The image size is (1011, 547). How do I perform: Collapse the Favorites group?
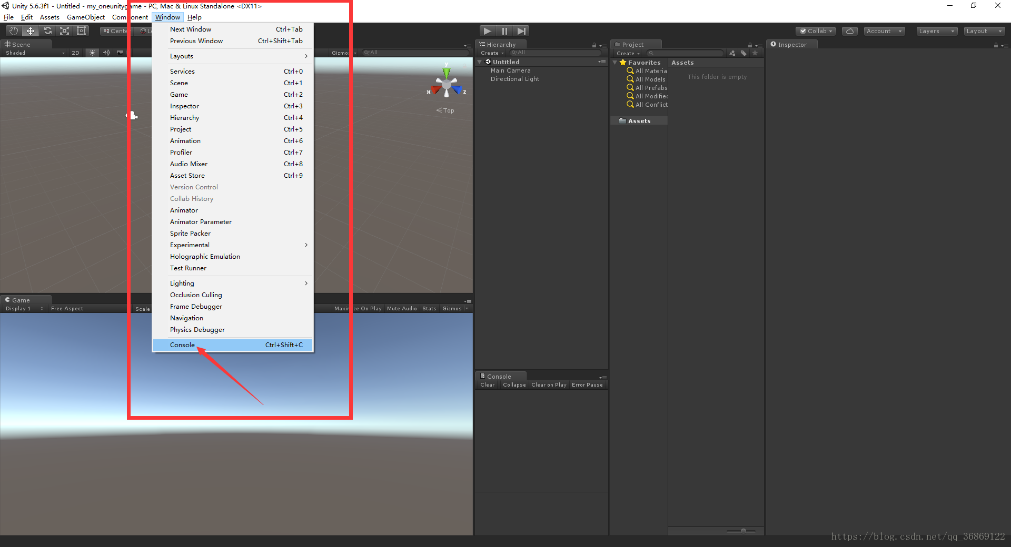tap(614, 63)
